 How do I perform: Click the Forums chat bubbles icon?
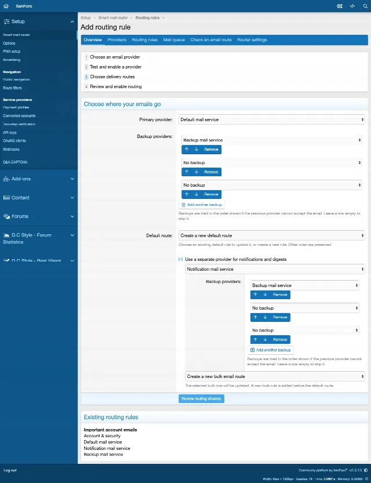click(6, 216)
